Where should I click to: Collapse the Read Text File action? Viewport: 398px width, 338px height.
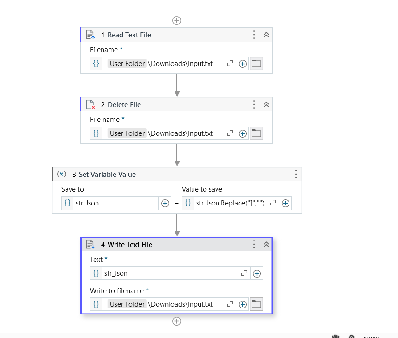[x=266, y=35]
